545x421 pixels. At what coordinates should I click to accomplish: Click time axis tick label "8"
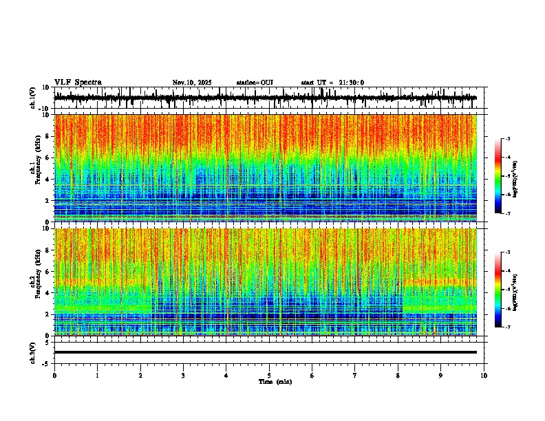tap(398, 376)
